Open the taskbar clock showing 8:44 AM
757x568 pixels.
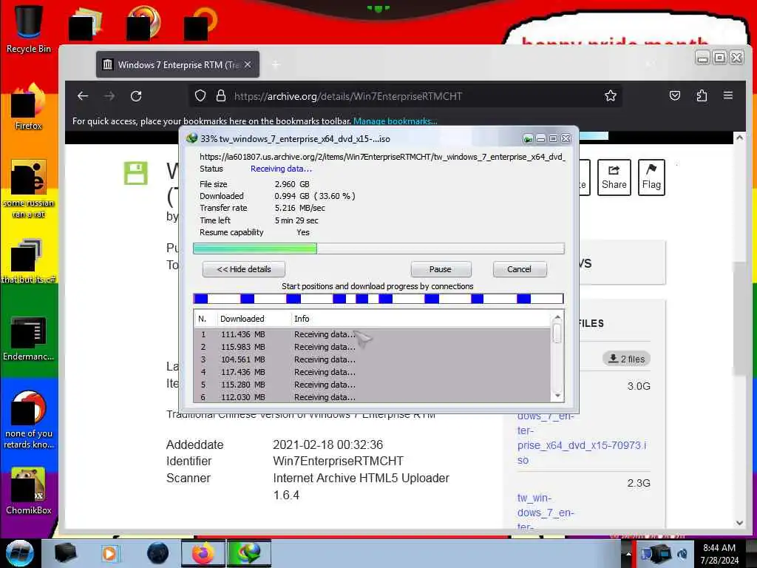click(719, 554)
